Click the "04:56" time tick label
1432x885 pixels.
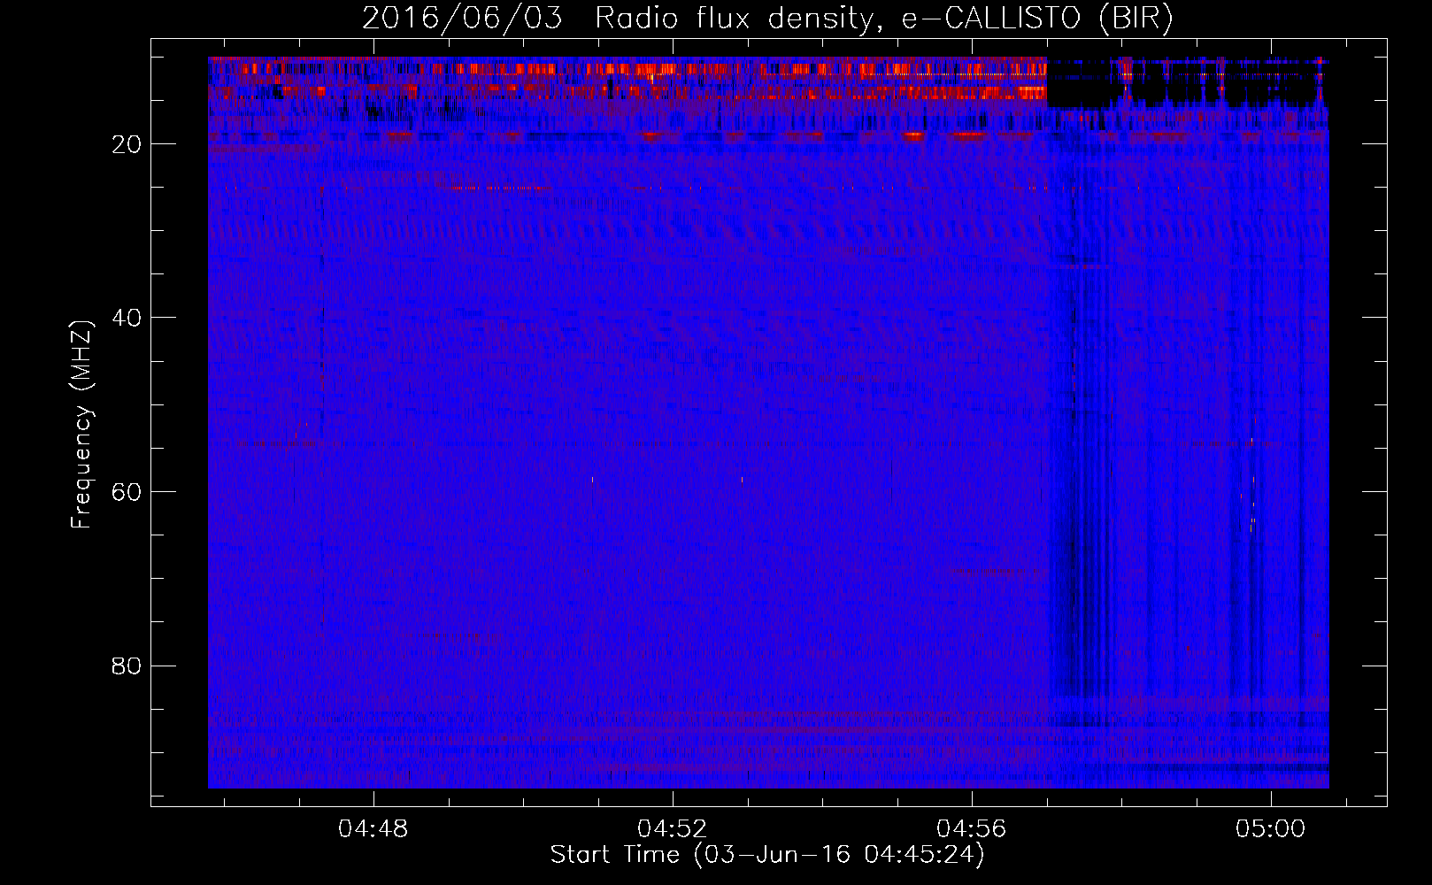click(x=972, y=829)
